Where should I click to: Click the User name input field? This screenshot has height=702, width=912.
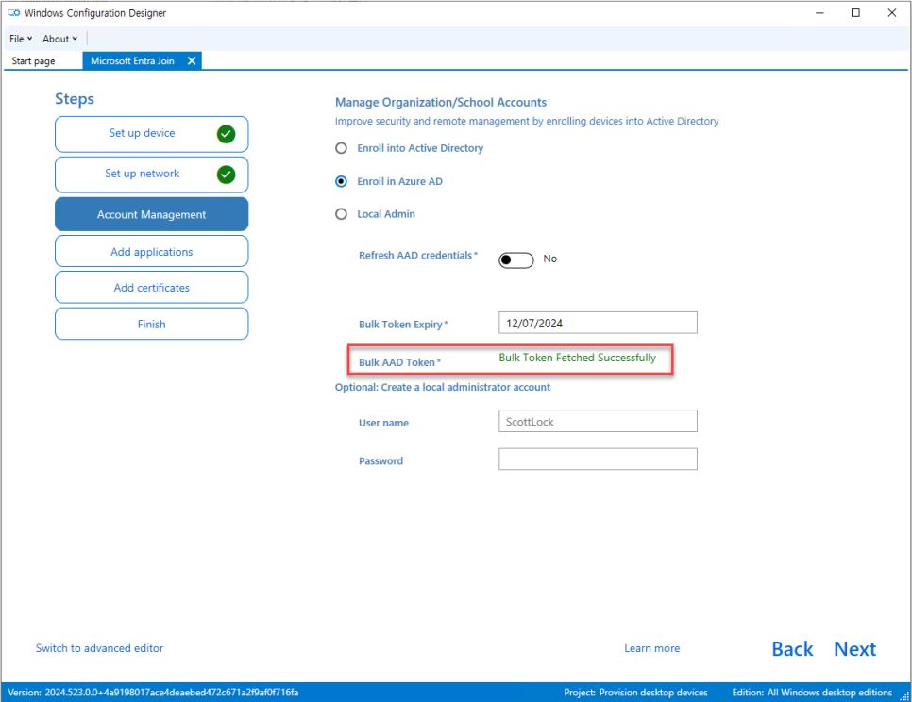(598, 421)
